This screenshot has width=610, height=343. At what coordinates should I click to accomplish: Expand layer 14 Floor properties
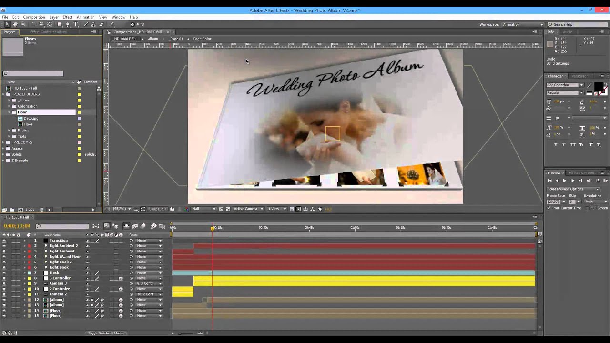pos(24,311)
